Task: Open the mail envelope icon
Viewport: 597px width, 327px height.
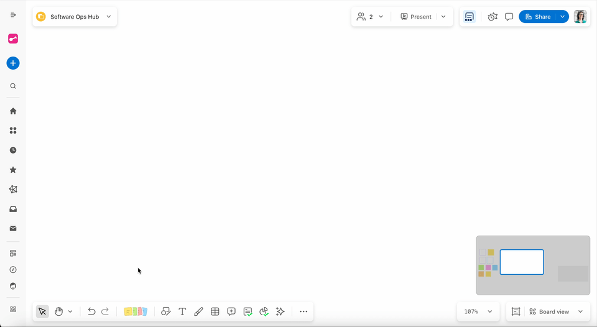Action: [13, 228]
